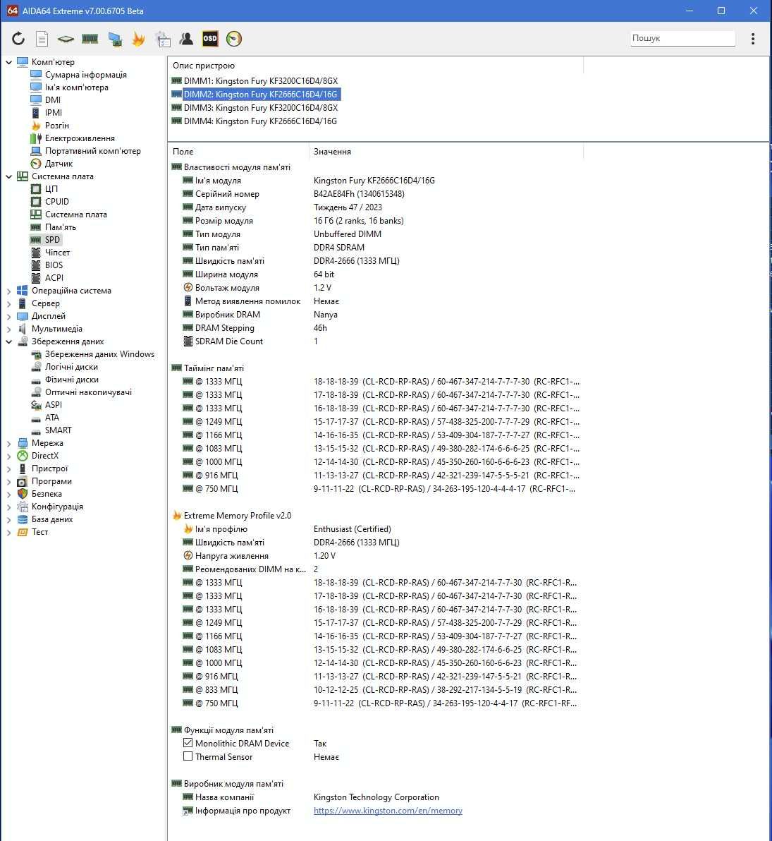The height and width of the screenshot is (841, 772).
Task: Click the user profile toolbar icon
Action: click(x=186, y=39)
